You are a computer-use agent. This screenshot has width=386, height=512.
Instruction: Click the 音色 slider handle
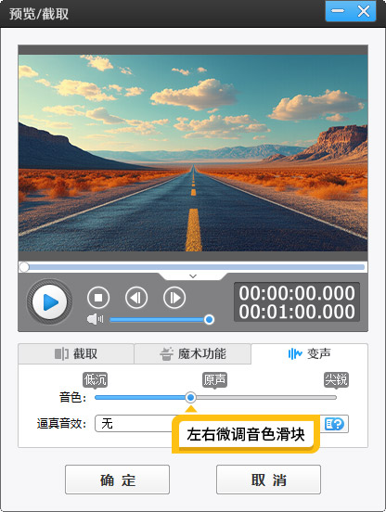coord(190,397)
